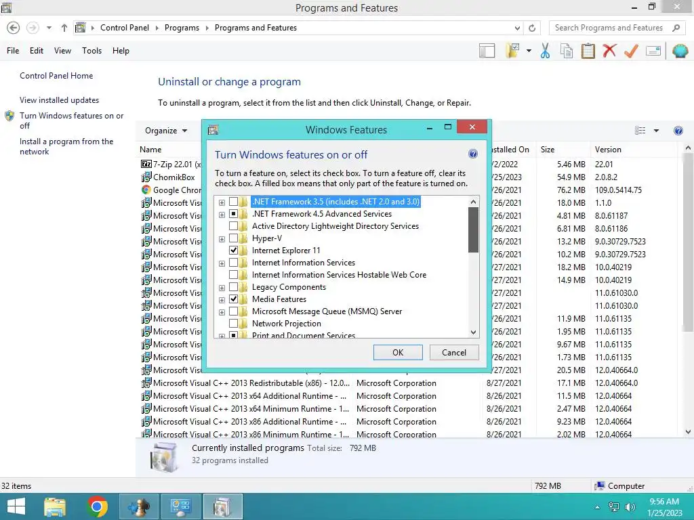694x520 pixels.
Task: Click the envelope toolbar icon
Action: point(653,51)
